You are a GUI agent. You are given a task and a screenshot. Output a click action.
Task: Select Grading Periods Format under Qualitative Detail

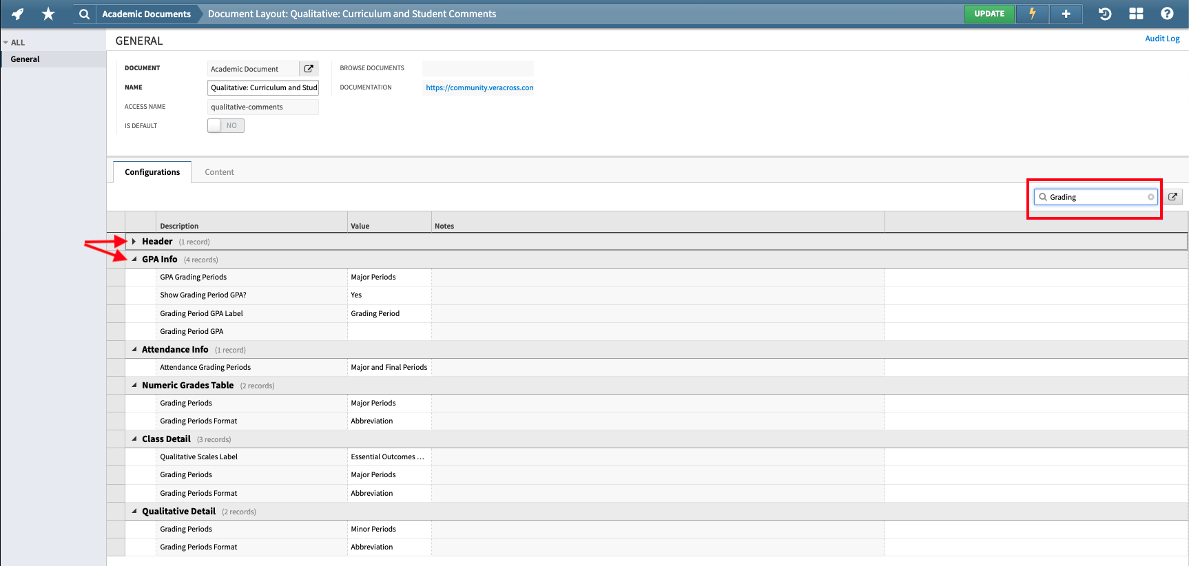coord(648,547)
